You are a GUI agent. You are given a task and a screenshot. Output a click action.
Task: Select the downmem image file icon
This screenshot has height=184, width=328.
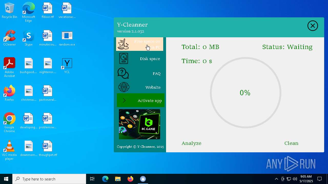[28, 149]
